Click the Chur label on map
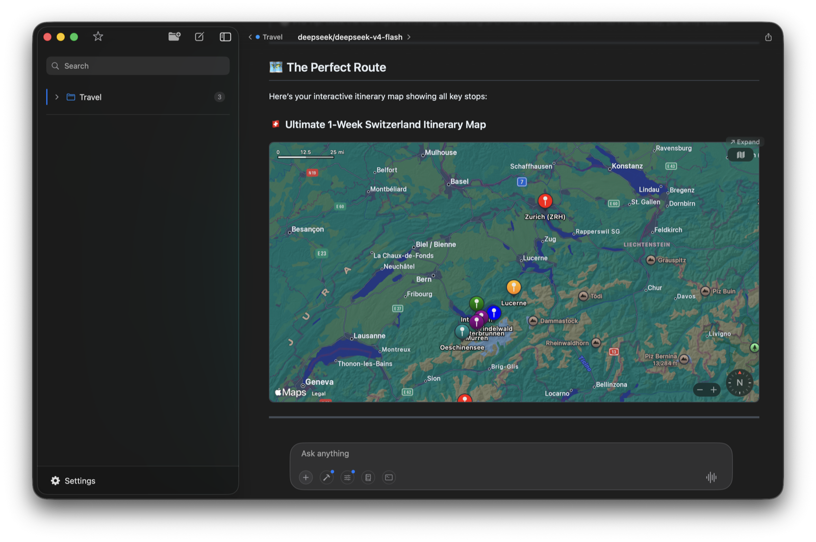The width and height of the screenshot is (816, 542). pos(655,288)
